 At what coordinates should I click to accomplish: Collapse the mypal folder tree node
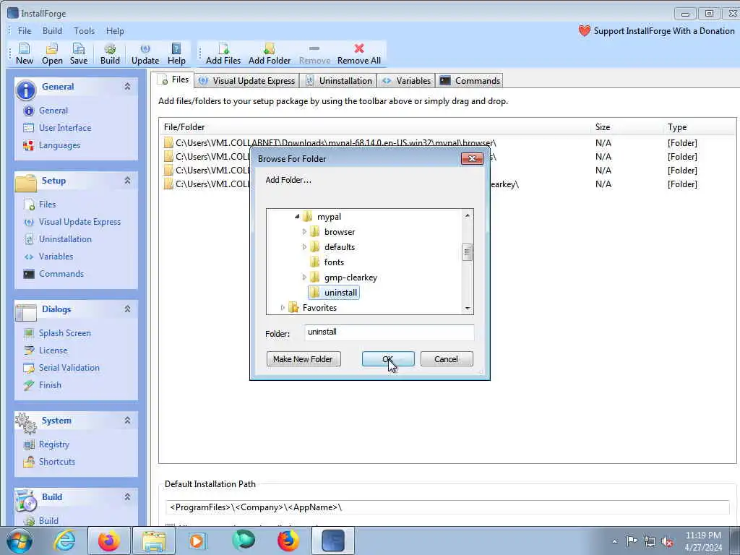297,217
